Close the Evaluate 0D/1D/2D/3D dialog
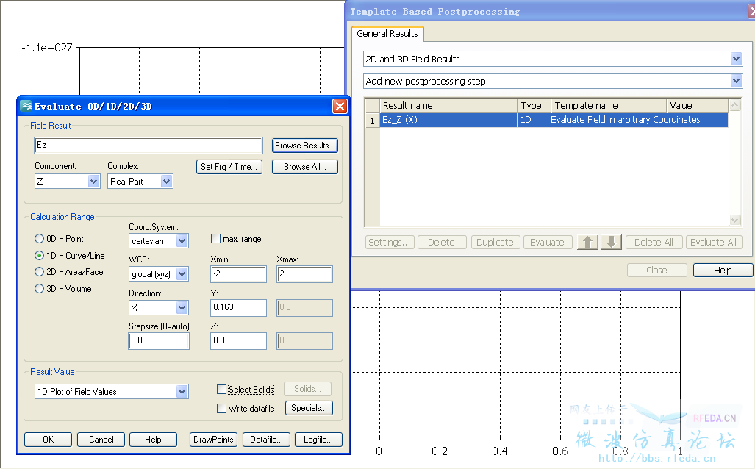Screen dimensions: 755x469 340,106
